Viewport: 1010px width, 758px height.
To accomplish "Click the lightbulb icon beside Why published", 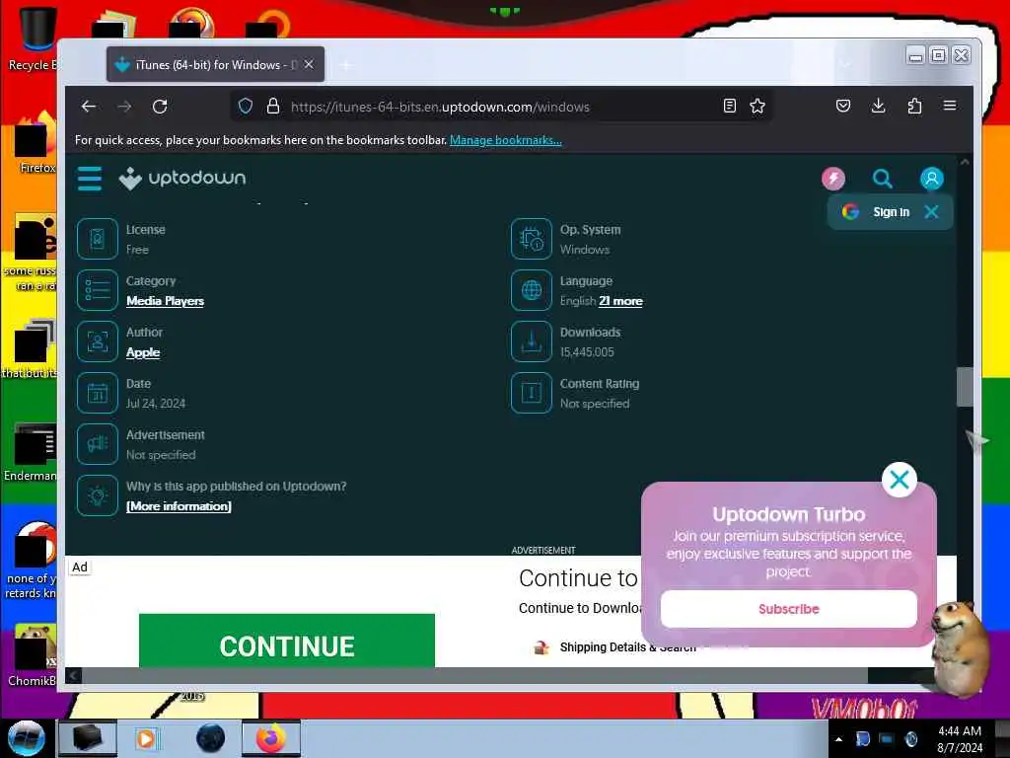I will pos(98,495).
